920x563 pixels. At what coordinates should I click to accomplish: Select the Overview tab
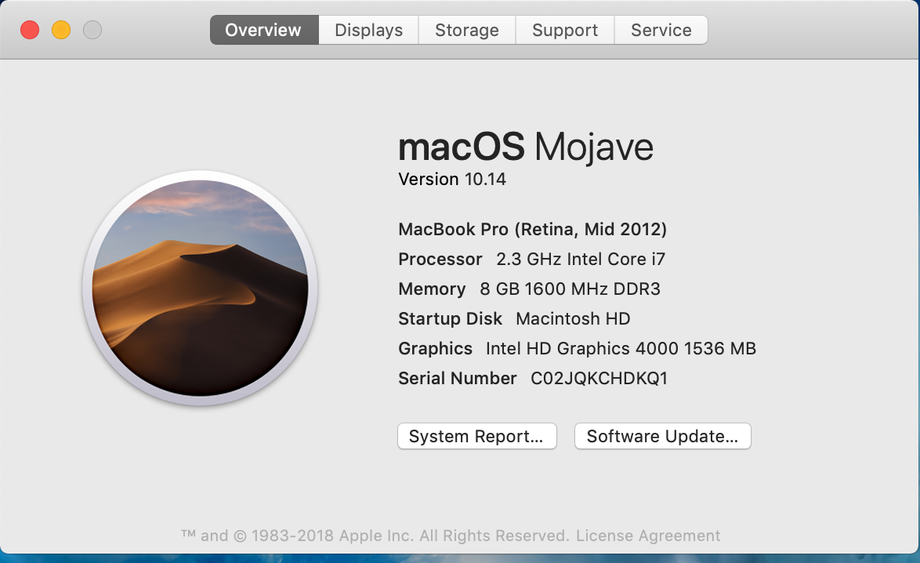click(263, 31)
